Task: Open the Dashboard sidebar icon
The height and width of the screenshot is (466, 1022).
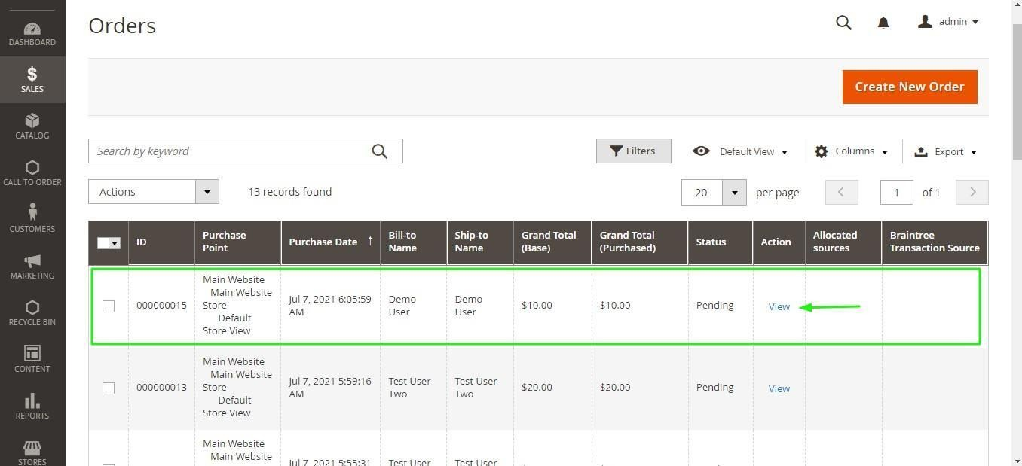Action: coord(32,34)
